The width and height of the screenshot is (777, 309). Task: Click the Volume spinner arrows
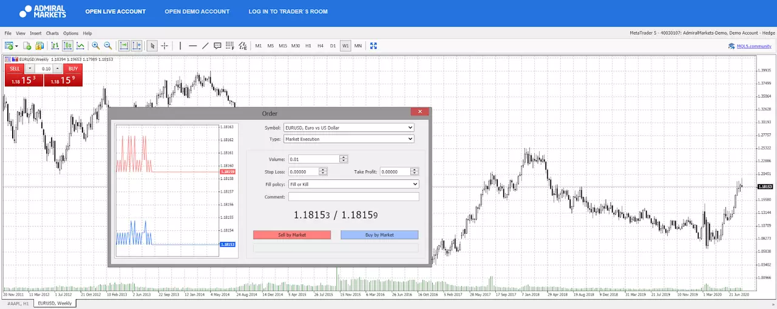344,159
